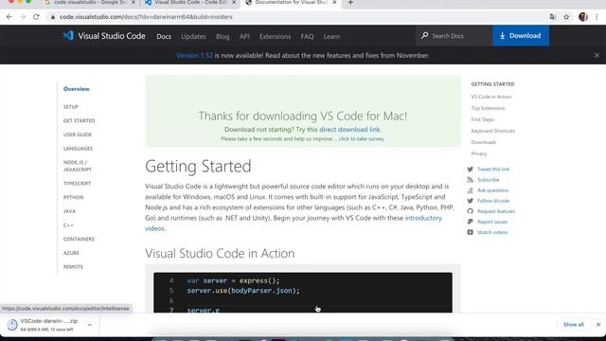Reload the page with refresh icon

[36, 17]
